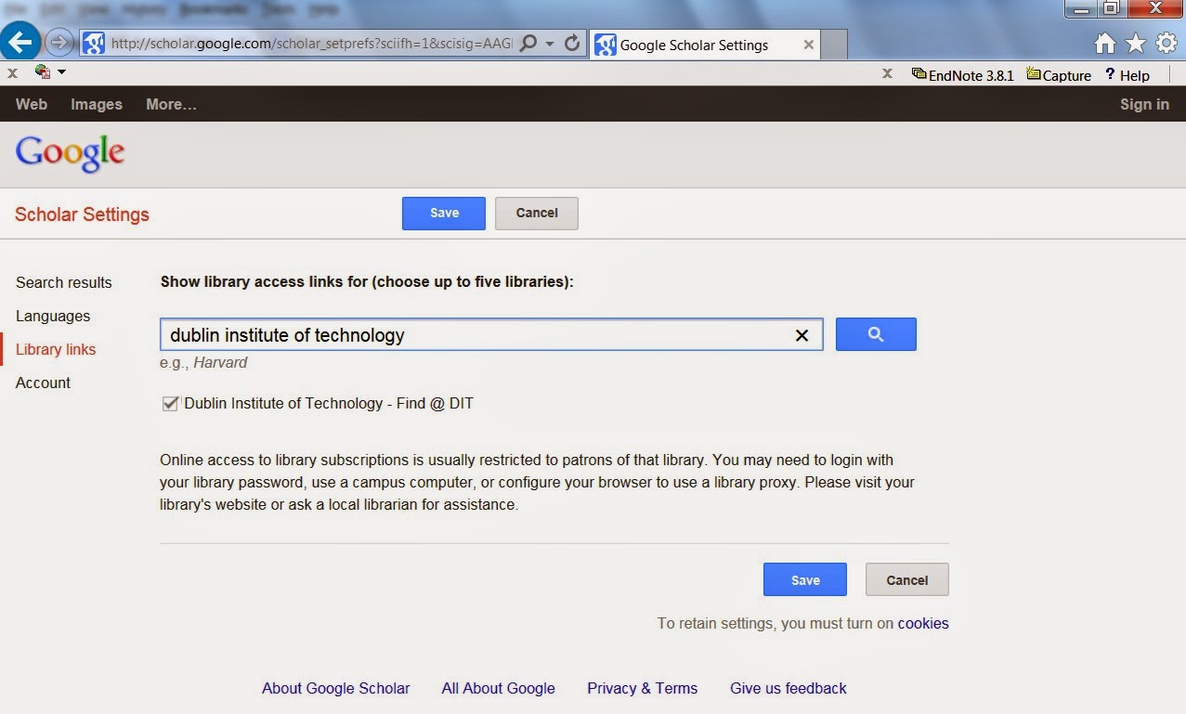This screenshot has height=714, width=1186.
Task: Click the address bar URL field
Action: click(x=310, y=44)
